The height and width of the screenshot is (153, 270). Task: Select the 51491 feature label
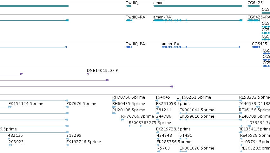click(x=186, y=136)
